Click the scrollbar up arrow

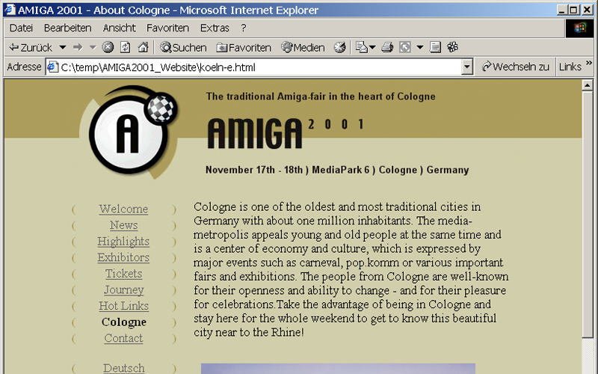point(588,85)
